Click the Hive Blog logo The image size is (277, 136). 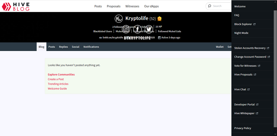click(x=16, y=7)
